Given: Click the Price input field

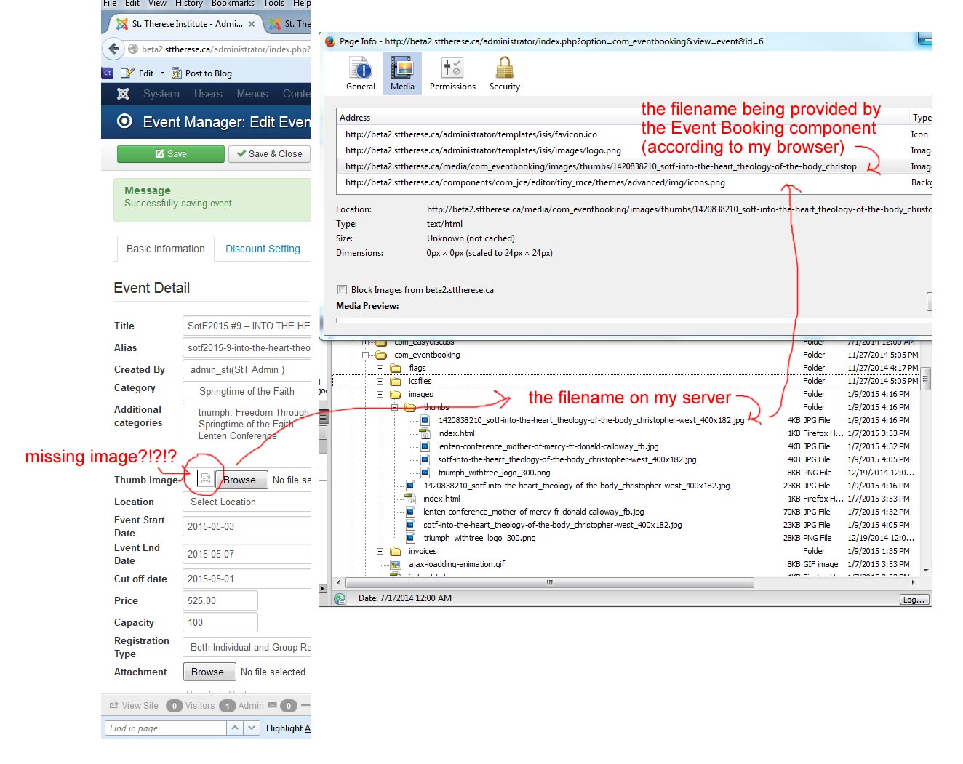Looking at the screenshot, I should (x=220, y=600).
